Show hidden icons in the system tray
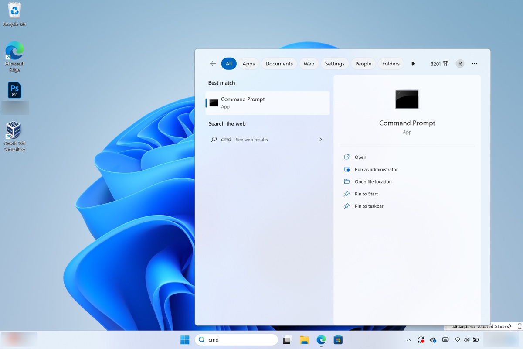This screenshot has height=349, width=523. (x=408, y=339)
